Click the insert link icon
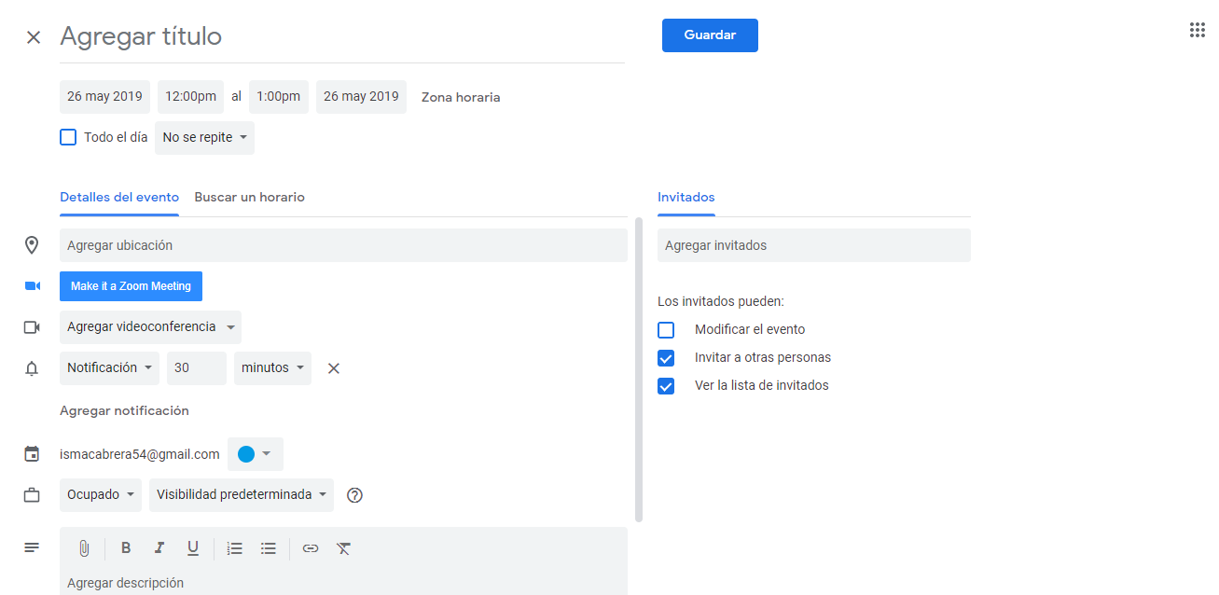Viewport: 1219px width, 595px height. point(311,548)
